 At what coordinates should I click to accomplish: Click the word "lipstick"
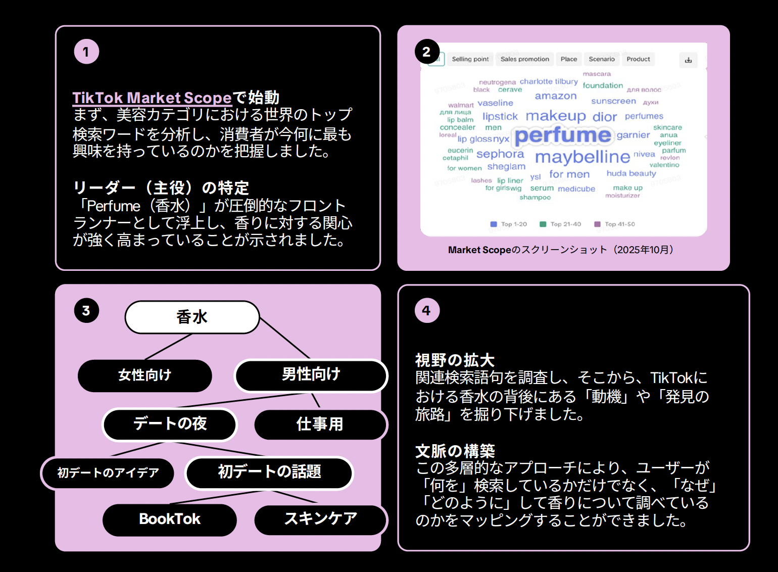(x=500, y=117)
